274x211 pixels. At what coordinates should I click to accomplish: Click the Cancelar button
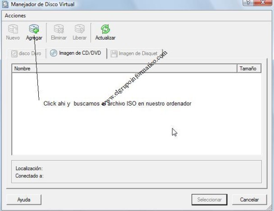[x=249, y=199]
